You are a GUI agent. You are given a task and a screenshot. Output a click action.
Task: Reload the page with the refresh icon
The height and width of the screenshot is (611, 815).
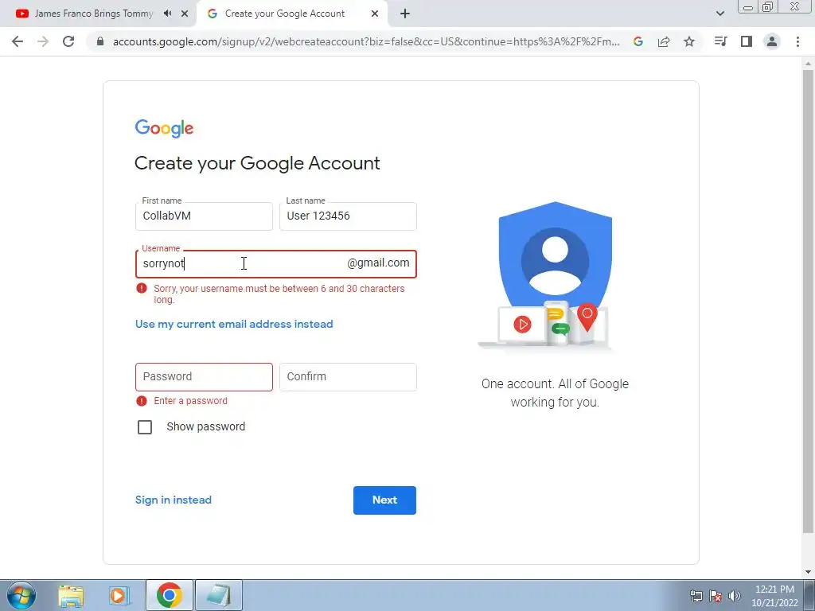tap(68, 41)
